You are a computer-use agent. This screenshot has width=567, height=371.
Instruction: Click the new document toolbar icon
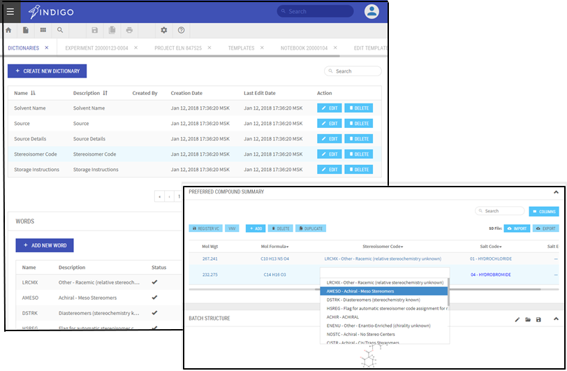(x=26, y=30)
